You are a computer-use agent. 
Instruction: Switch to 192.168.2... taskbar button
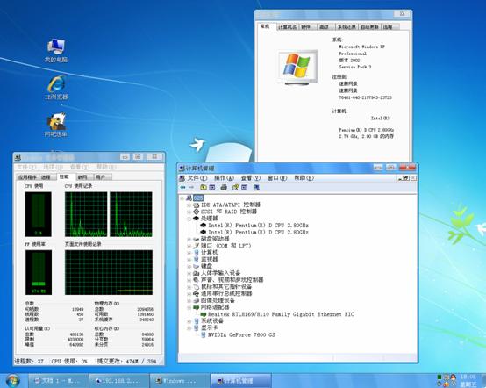click(x=118, y=381)
